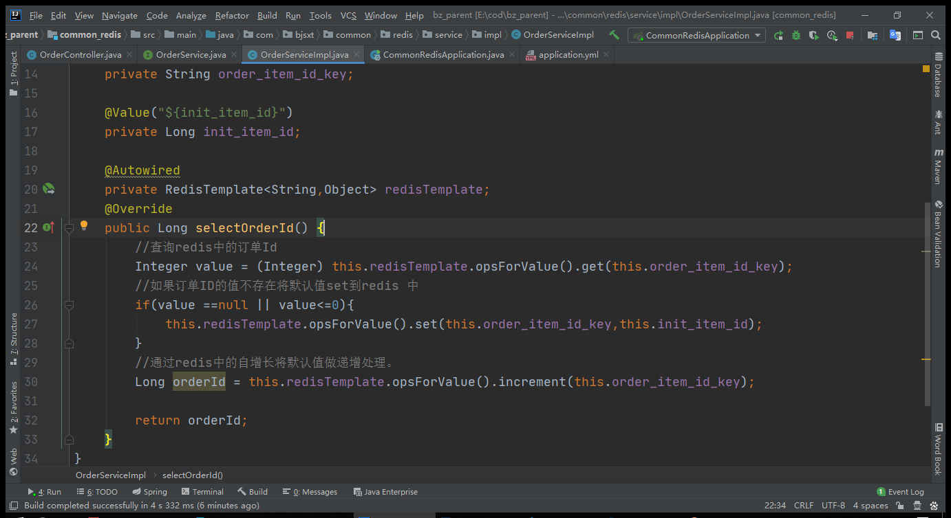
Task: Open the Ant tool window on the right
Action: click(x=938, y=122)
